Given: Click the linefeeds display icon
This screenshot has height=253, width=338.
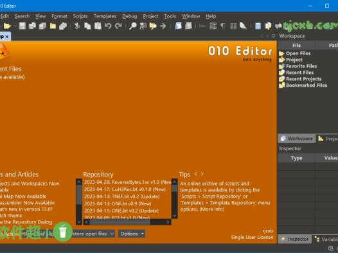Looking at the screenshot, I should pyautogui.click(x=213, y=26).
